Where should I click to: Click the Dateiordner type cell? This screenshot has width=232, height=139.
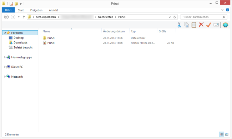click(x=138, y=38)
